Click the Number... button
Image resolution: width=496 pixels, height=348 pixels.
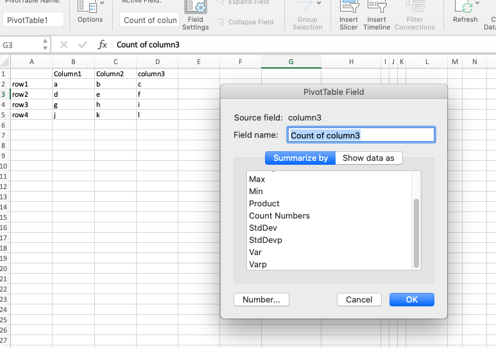(261, 300)
